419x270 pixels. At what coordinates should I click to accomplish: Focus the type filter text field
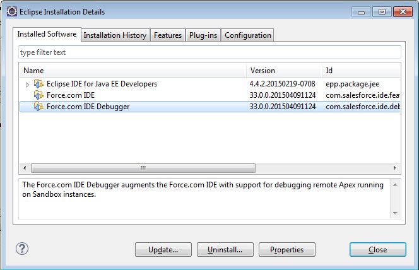[209, 52]
